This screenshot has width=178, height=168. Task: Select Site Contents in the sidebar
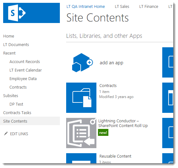30,121
